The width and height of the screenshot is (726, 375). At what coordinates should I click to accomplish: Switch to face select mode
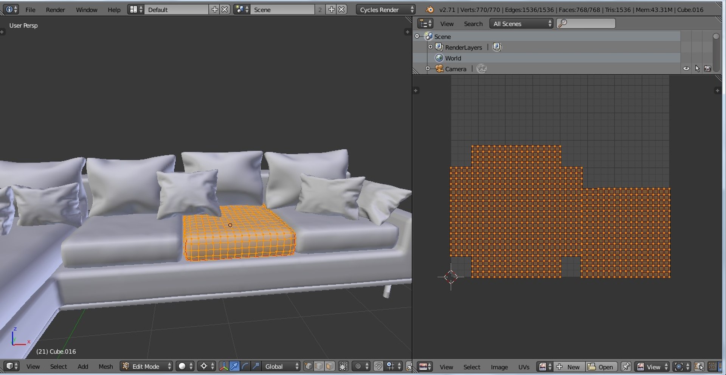(x=330, y=366)
